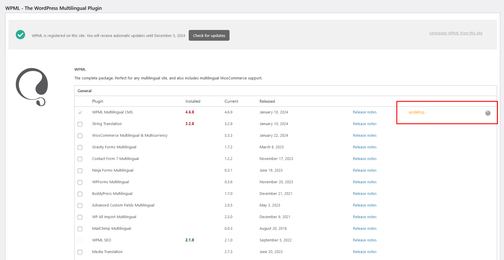Click release date January 22, 2024
The width and height of the screenshot is (504, 260).
pos(274,136)
